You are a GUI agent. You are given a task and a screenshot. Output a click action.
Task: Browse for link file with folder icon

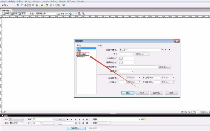[x=144, y=119]
